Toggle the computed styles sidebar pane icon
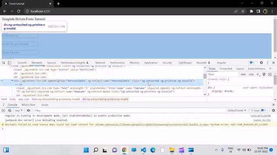Image resolution: width=277 pixels, height=155 pixels. (270, 74)
